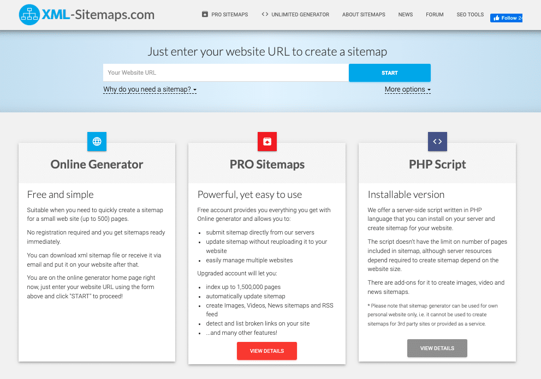Open the NEWS menu item

[406, 15]
